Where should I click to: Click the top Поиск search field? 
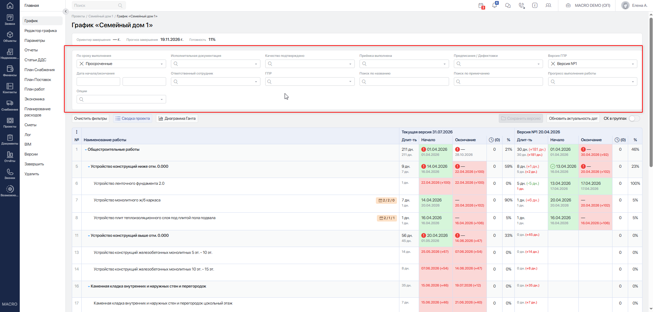click(x=99, y=5)
